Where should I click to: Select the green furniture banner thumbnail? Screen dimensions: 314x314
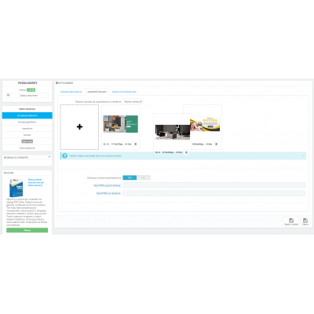point(121,124)
